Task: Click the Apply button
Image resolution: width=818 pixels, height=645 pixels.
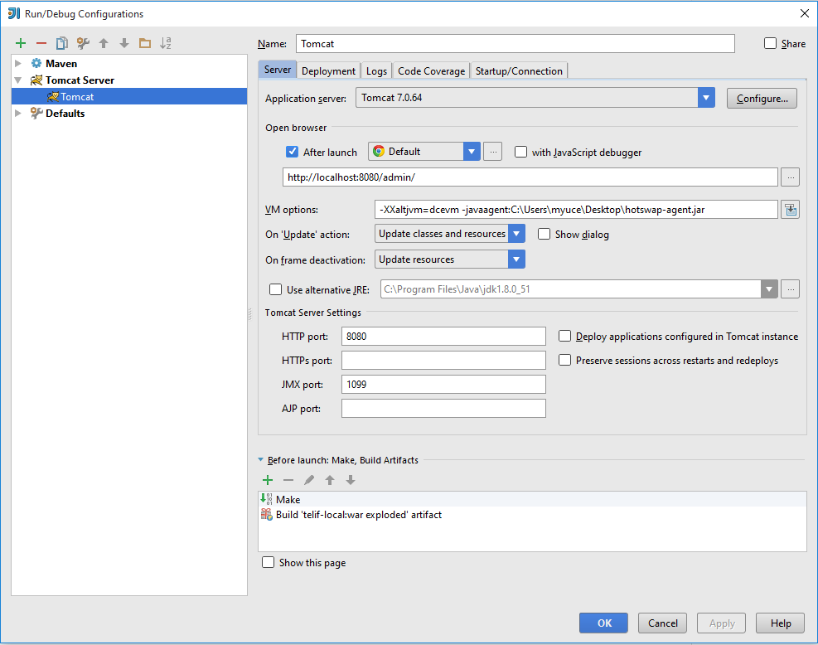Action: [722, 623]
